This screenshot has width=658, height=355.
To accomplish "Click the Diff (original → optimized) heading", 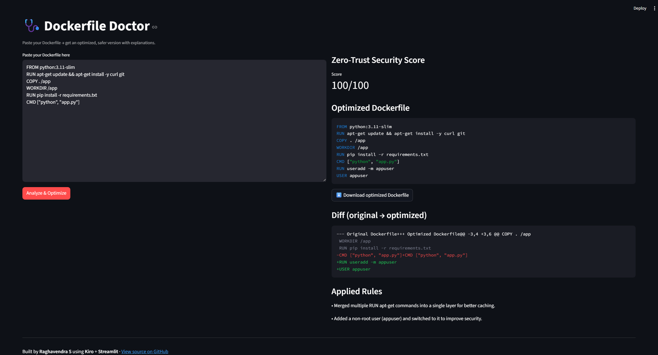I will [x=379, y=215].
